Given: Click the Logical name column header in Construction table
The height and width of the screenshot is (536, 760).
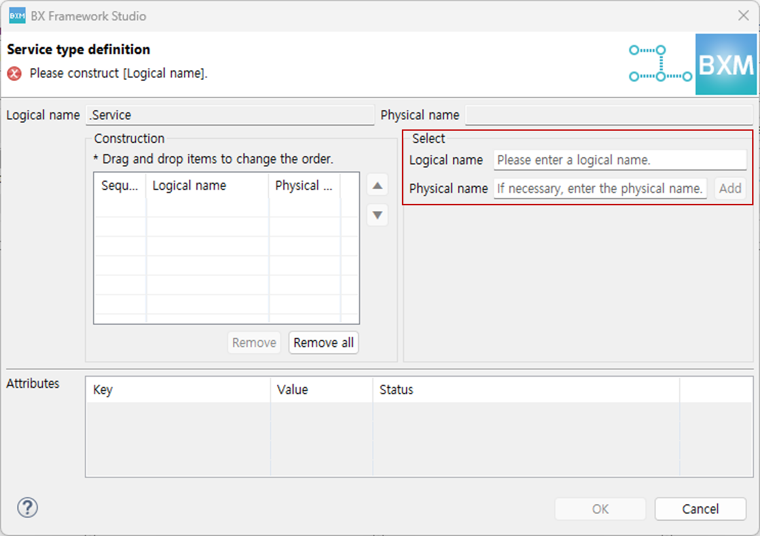Looking at the screenshot, I should pyautogui.click(x=207, y=186).
